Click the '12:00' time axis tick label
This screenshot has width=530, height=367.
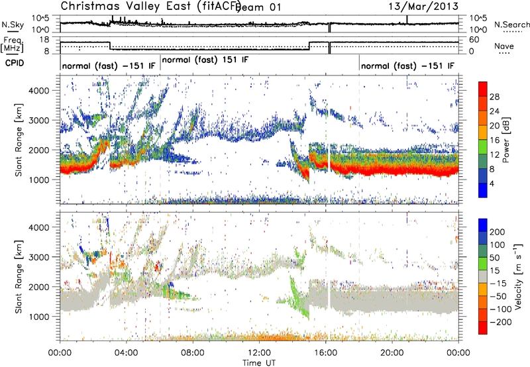pos(259,353)
